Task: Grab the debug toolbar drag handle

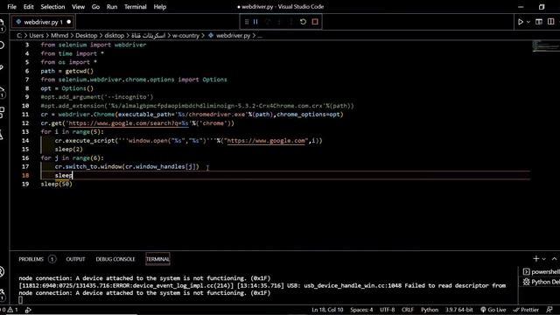Action: point(247,22)
